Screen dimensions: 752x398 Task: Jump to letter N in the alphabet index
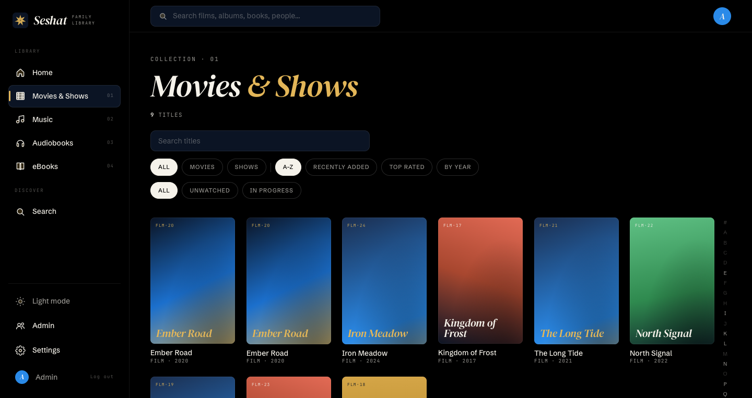(725, 364)
